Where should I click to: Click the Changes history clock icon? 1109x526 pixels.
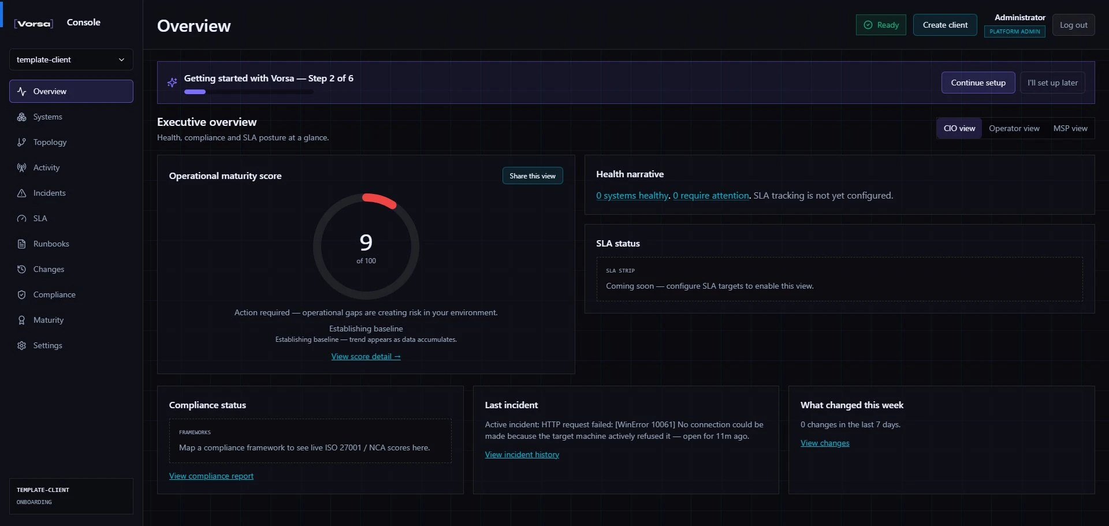coord(21,269)
